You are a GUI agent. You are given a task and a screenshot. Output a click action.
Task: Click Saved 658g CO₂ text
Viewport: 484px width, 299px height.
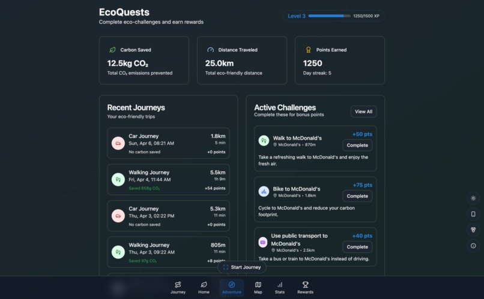coord(144,188)
